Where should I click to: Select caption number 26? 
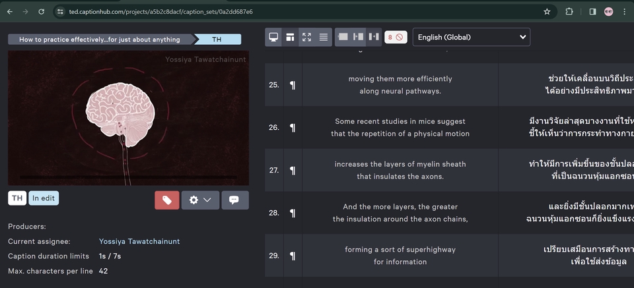pyautogui.click(x=274, y=127)
